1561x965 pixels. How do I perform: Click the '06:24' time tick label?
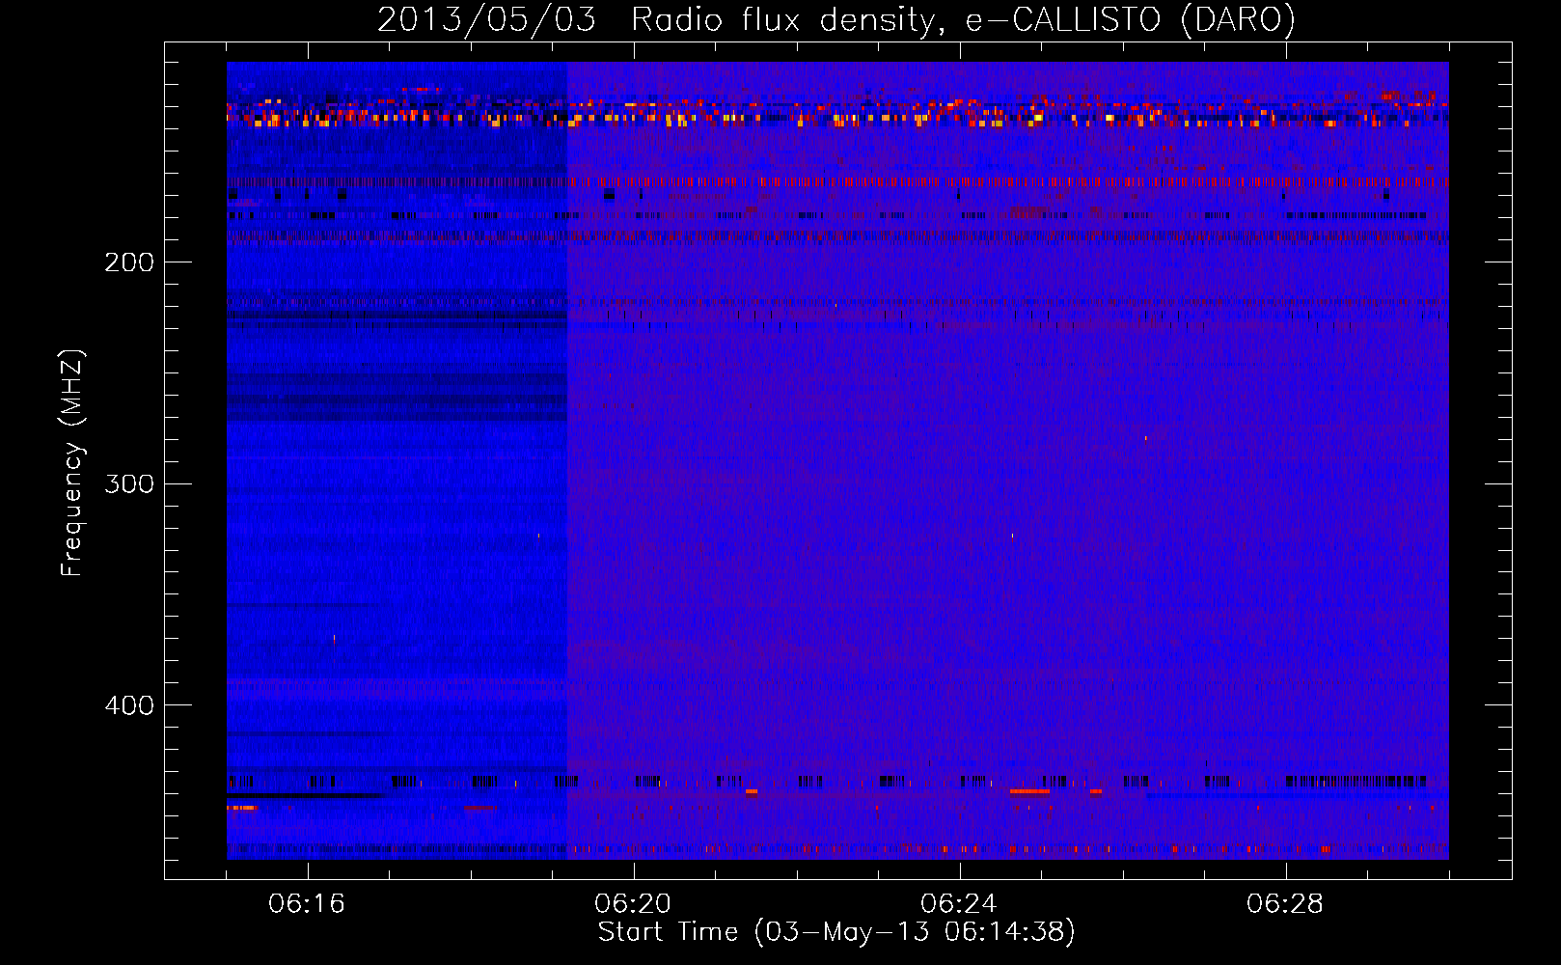[x=959, y=903]
